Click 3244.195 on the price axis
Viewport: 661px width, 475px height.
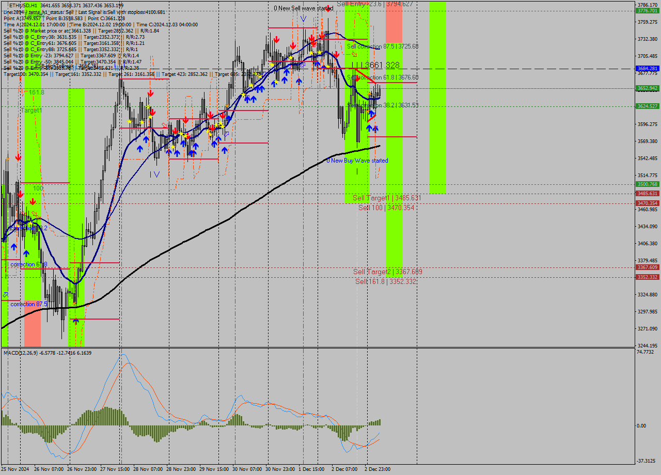coord(648,345)
